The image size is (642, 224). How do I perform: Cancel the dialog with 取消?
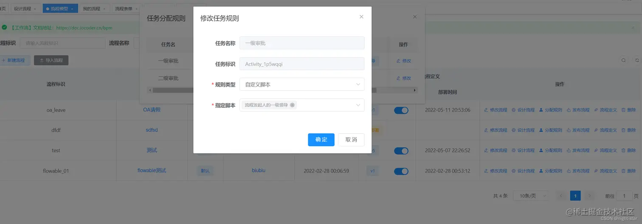(x=351, y=140)
